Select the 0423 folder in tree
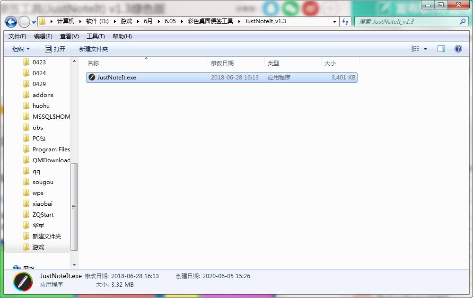 (x=39, y=62)
